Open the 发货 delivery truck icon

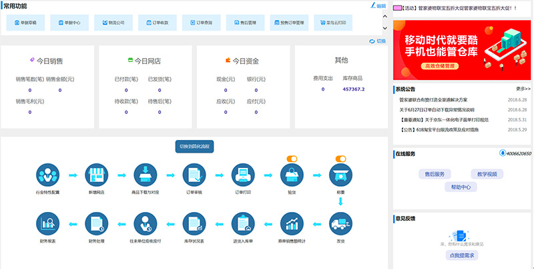click(340, 224)
